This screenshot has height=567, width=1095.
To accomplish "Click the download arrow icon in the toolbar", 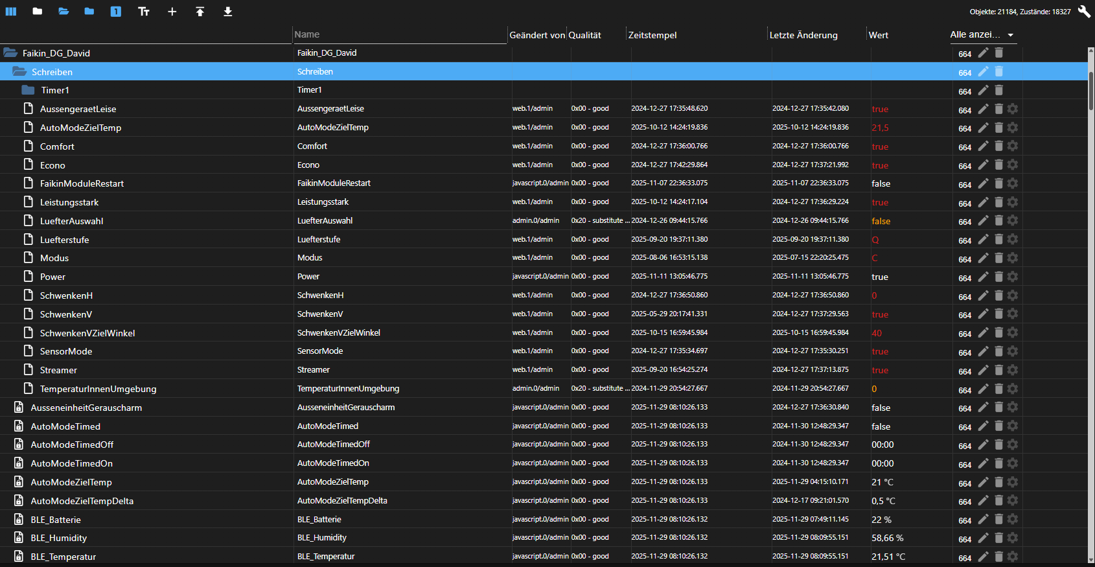I will pyautogui.click(x=228, y=12).
